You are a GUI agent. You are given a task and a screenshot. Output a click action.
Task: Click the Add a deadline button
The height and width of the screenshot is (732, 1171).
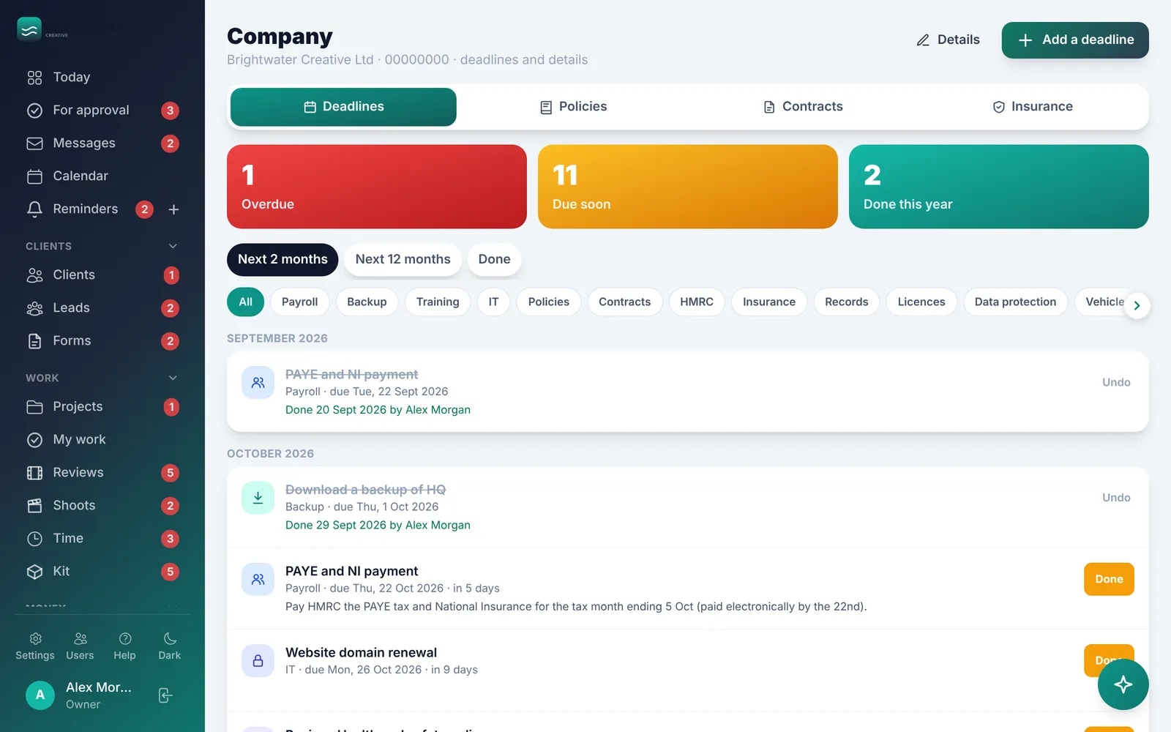coord(1075,40)
